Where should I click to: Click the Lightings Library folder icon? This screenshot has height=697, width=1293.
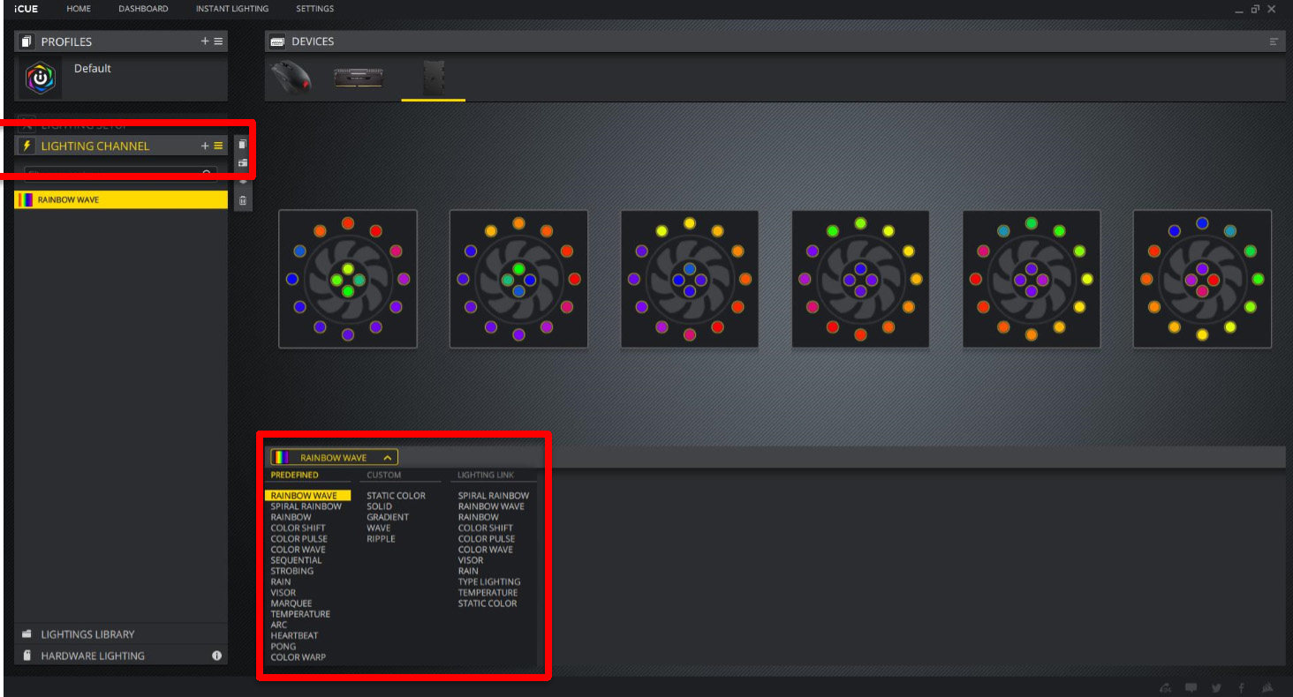26,634
